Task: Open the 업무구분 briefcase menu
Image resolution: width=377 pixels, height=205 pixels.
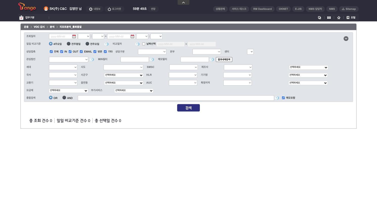Action: (x=21, y=18)
